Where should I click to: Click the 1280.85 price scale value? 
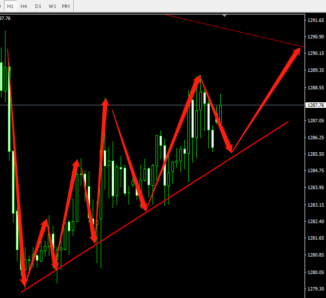[316, 255]
